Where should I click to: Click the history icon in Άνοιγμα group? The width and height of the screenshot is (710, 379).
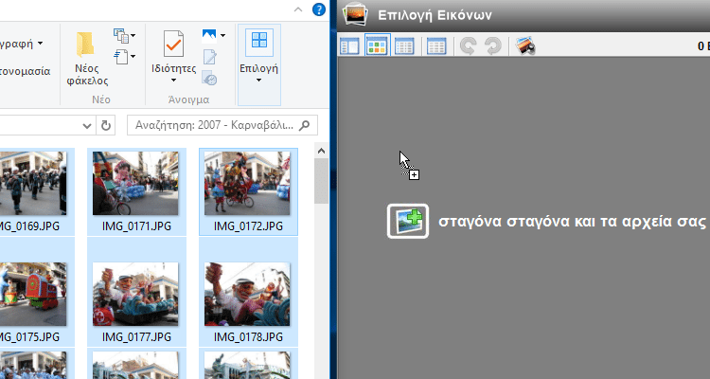[209, 78]
